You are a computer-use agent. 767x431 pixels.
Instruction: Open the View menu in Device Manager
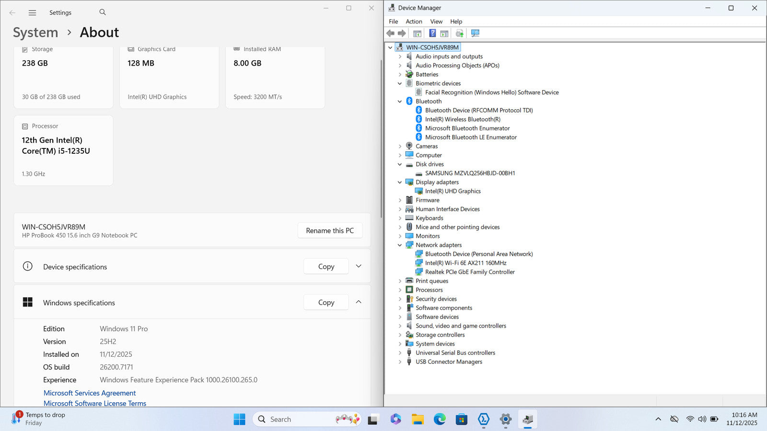(436, 22)
